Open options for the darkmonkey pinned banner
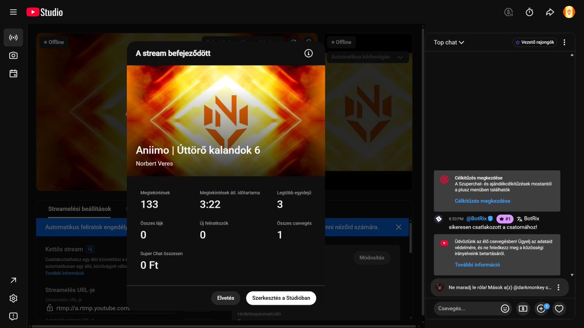 coord(559,287)
